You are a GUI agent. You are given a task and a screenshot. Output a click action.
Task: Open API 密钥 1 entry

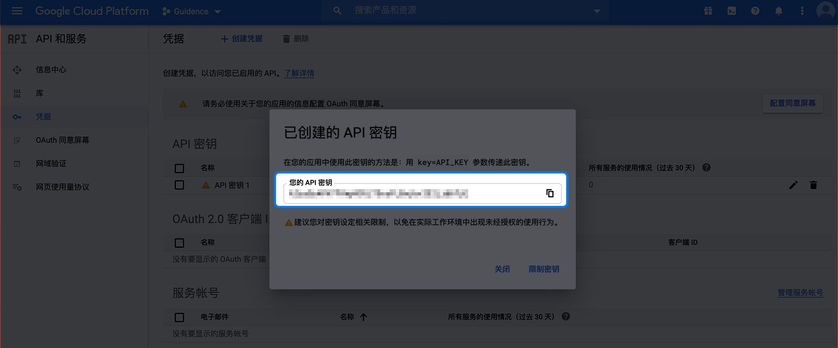pos(232,185)
